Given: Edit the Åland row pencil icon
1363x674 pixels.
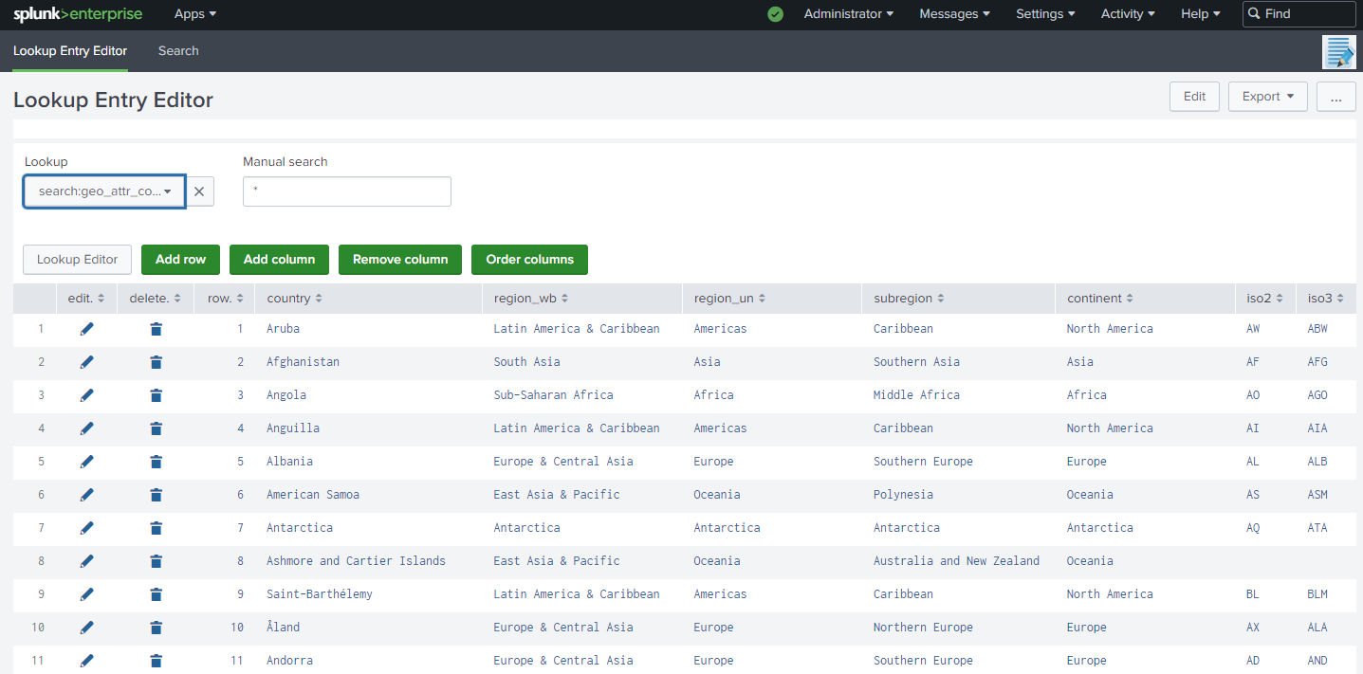Looking at the screenshot, I should (87, 628).
